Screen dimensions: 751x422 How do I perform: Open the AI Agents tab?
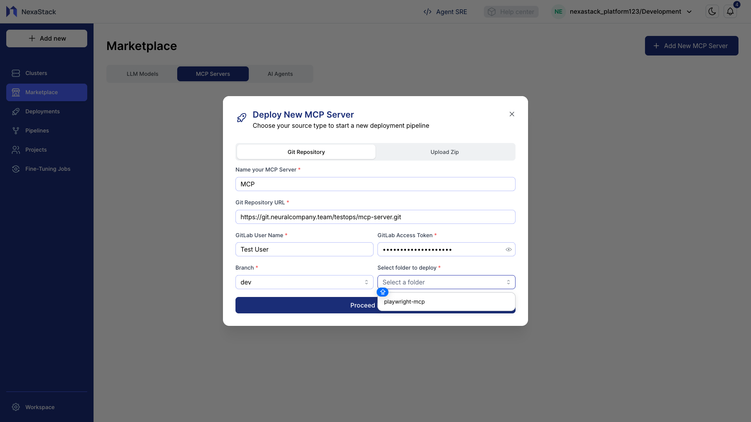pos(280,73)
